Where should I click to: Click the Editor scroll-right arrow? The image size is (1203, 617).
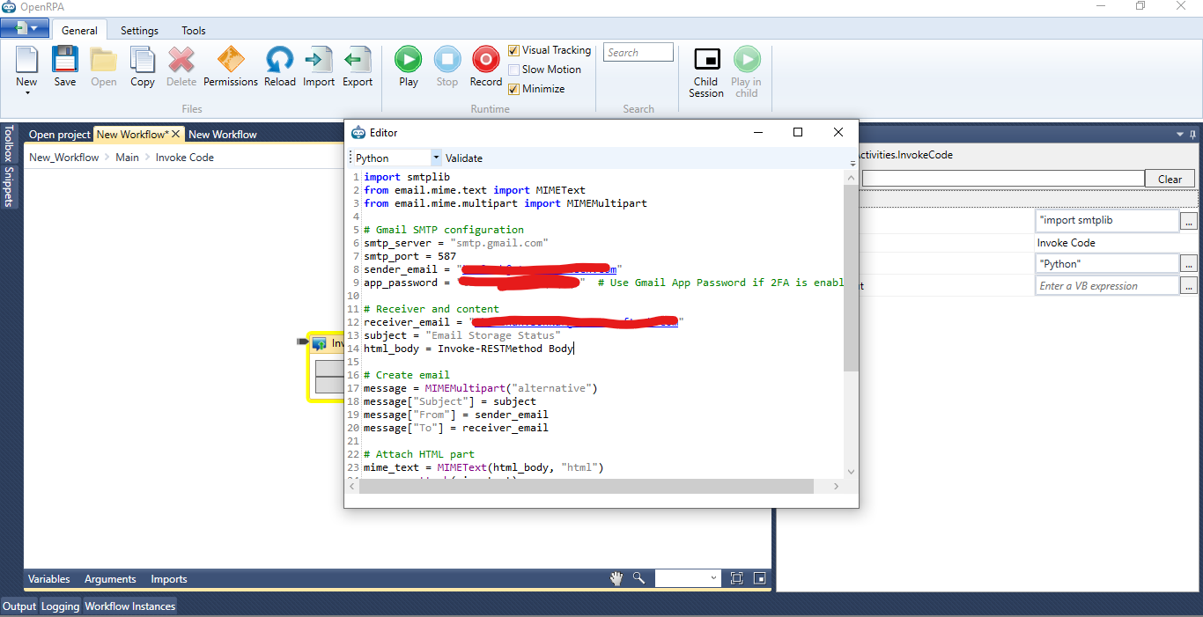pyautogui.click(x=838, y=486)
